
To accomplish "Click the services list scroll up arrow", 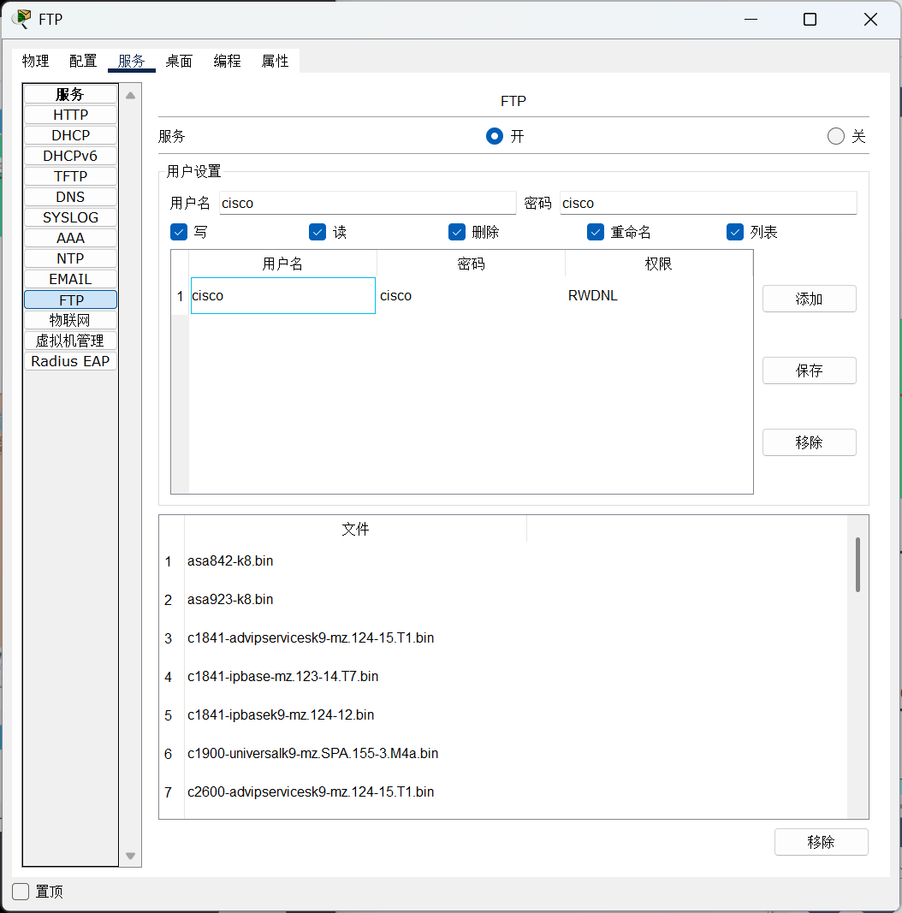I will [x=130, y=95].
